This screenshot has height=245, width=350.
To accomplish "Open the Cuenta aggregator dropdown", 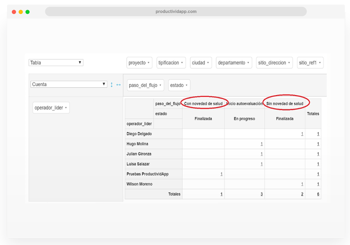I will click(x=69, y=84).
